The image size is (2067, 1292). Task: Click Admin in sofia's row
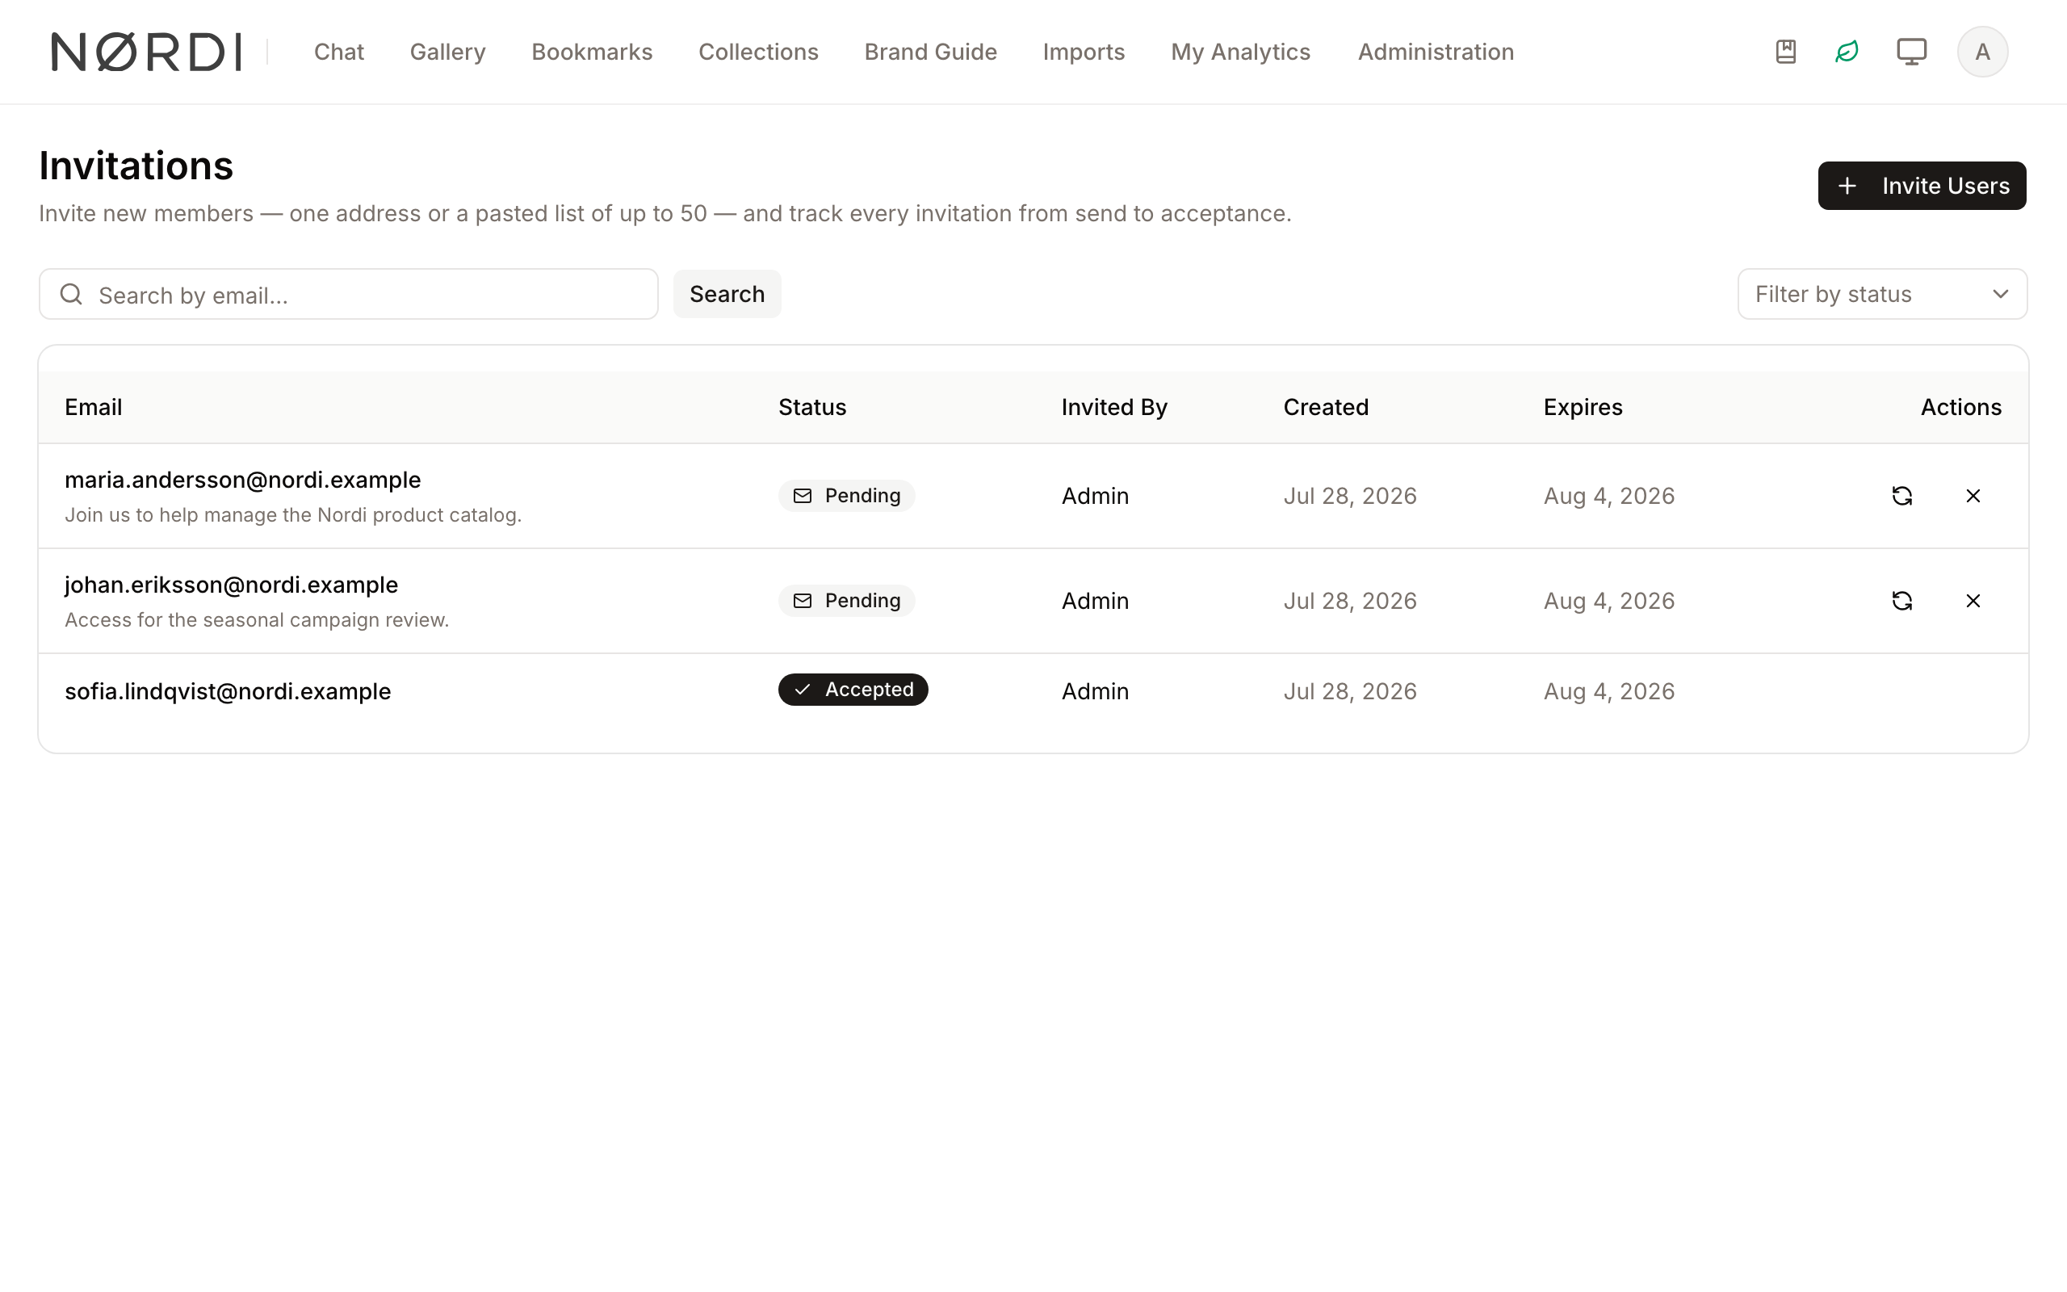1095,691
